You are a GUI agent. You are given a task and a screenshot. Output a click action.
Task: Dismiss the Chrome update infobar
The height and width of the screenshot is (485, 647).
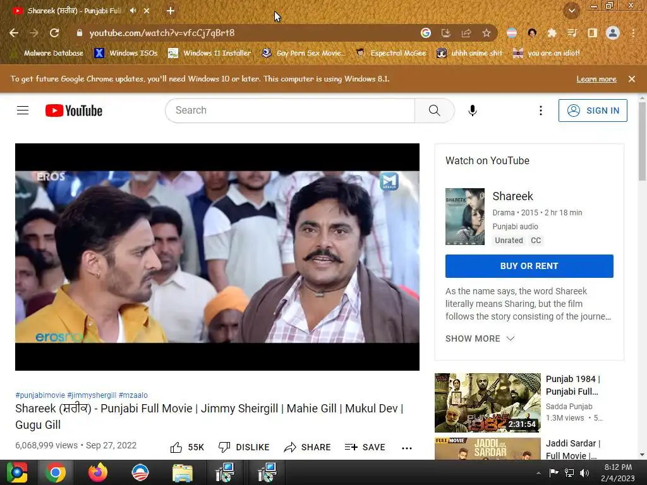[632, 79]
